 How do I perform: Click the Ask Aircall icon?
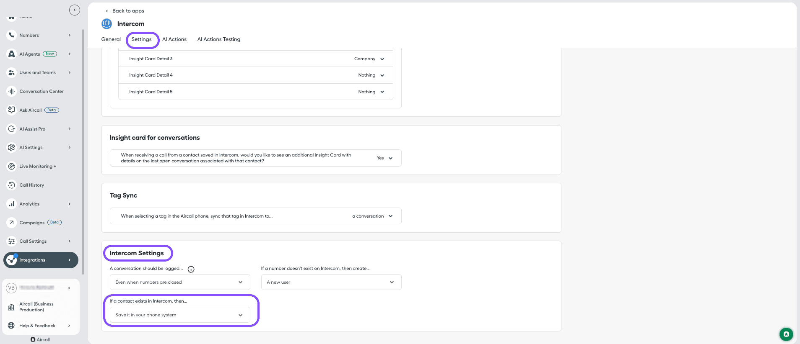click(x=12, y=110)
